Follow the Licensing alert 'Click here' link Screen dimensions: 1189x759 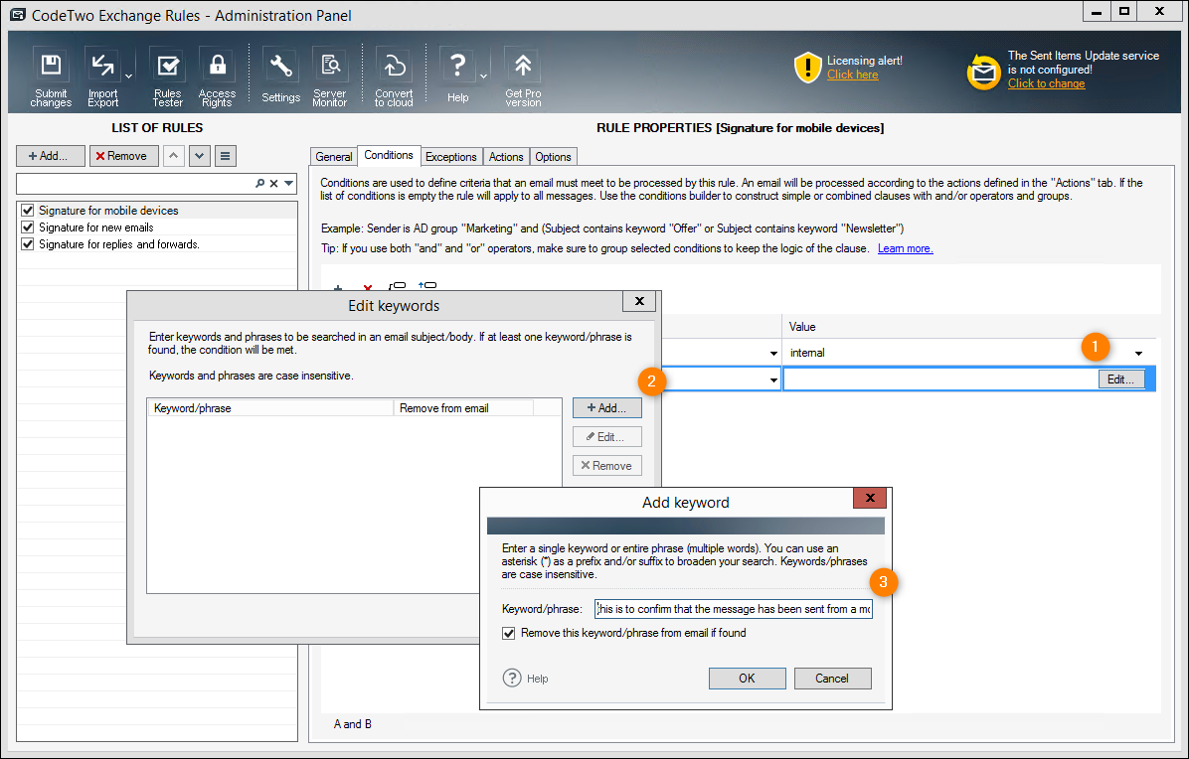click(x=852, y=75)
